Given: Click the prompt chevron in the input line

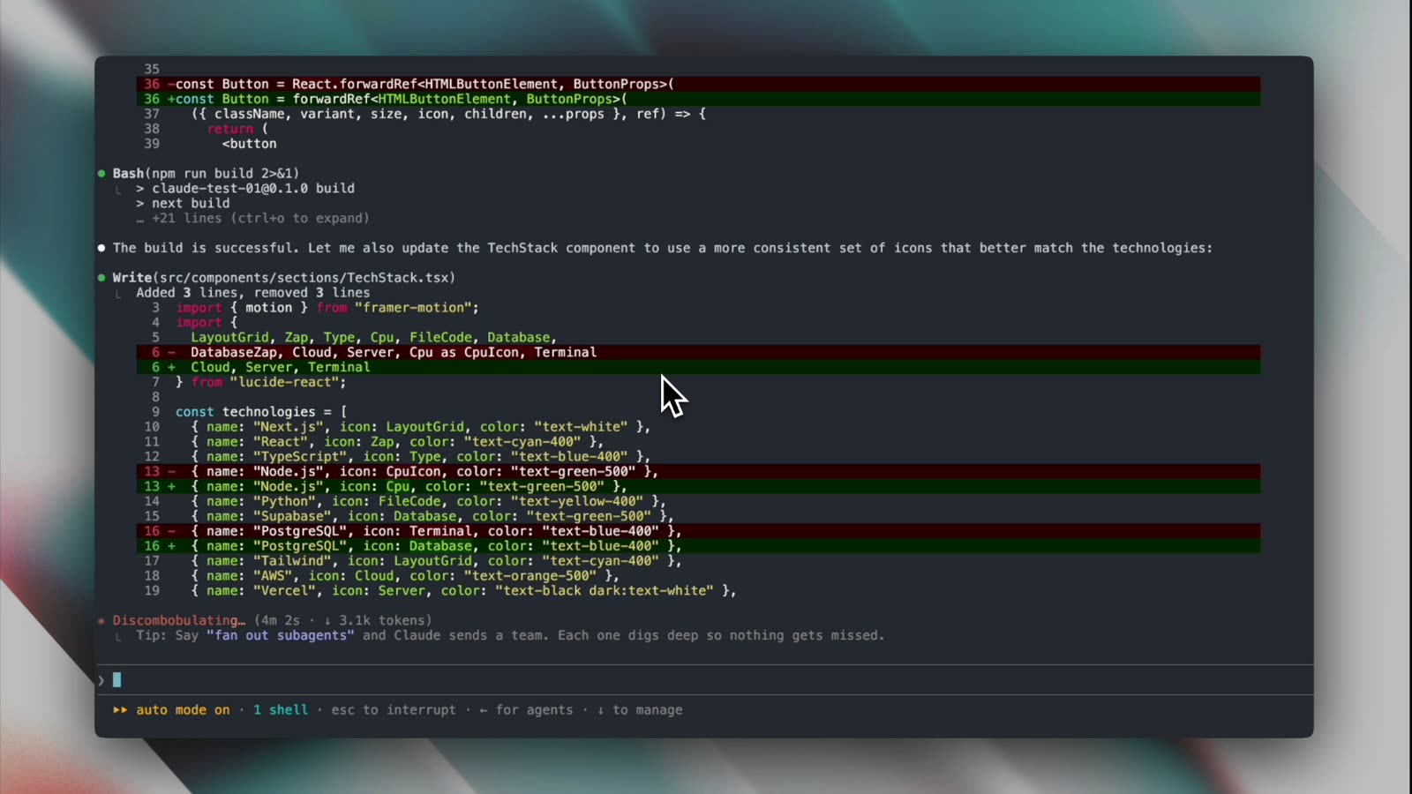Looking at the screenshot, I should point(101,680).
